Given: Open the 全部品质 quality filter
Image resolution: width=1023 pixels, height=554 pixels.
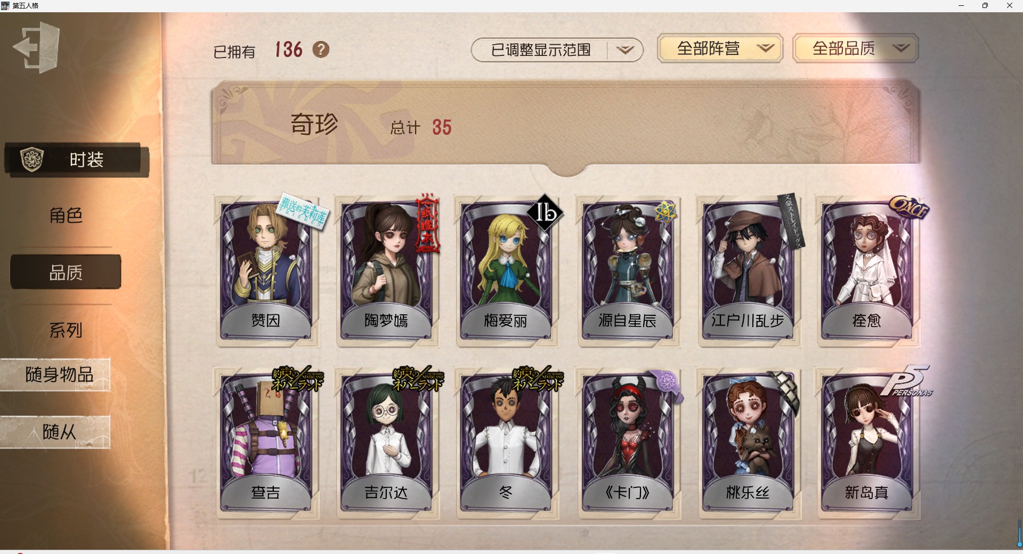Looking at the screenshot, I should (856, 48).
